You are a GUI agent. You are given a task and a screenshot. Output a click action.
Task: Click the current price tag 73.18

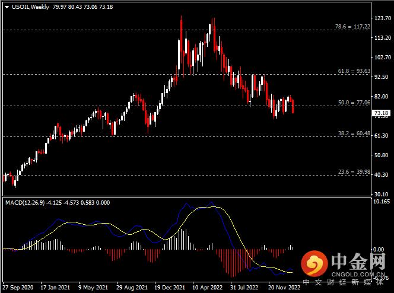[x=380, y=113]
